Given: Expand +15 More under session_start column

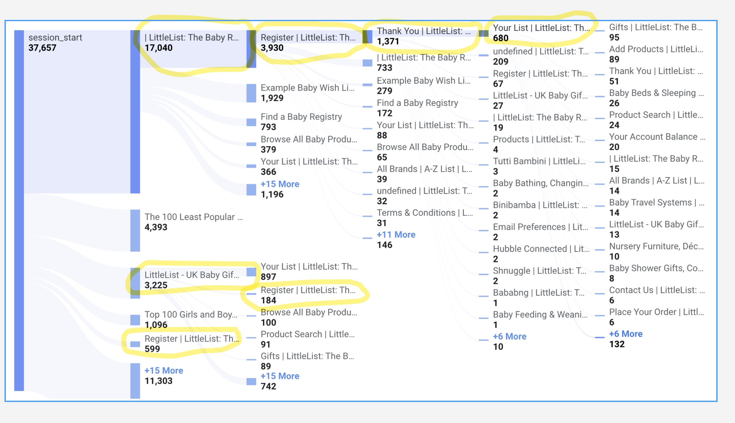Looking at the screenshot, I should tap(163, 370).
